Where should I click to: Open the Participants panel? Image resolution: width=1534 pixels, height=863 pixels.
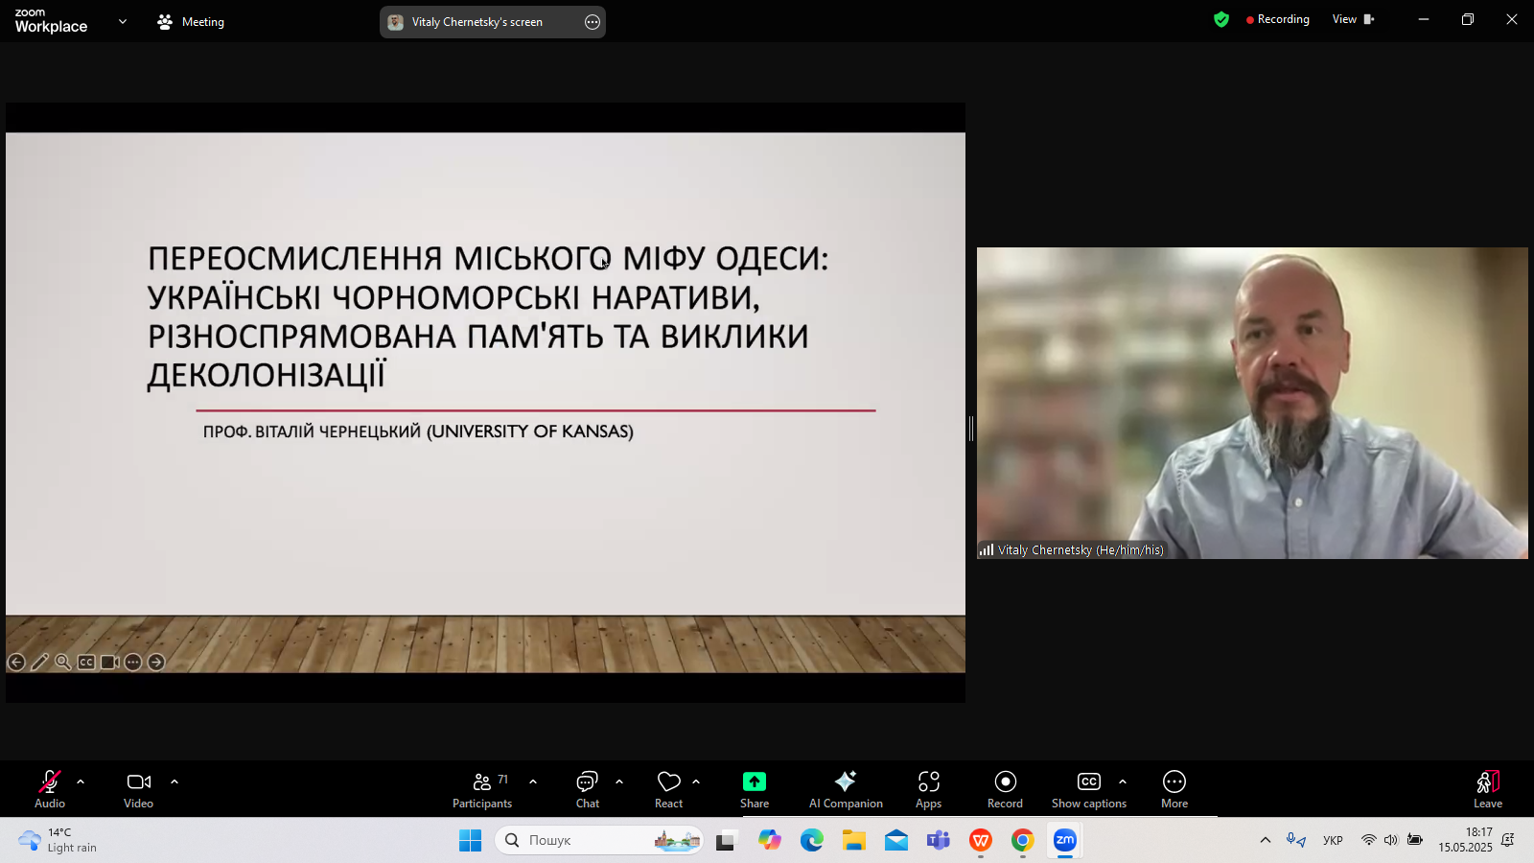pyautogui.click(x=482, y=790)
